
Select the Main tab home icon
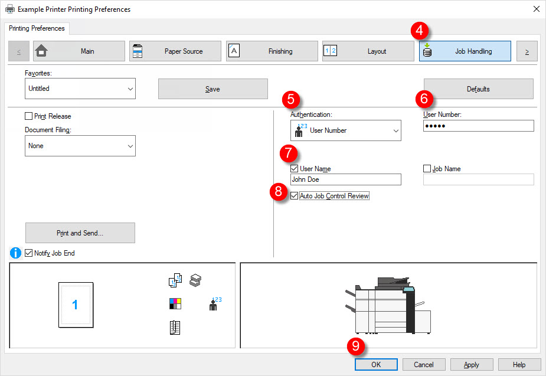tap(42, 51)
